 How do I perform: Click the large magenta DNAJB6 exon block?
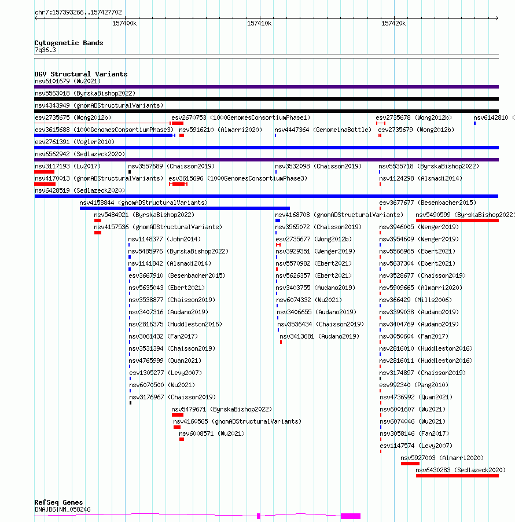(x=351, y=516)
